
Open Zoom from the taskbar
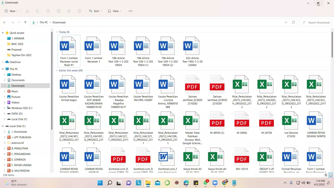pyautogui.click(x=215, y=183)
